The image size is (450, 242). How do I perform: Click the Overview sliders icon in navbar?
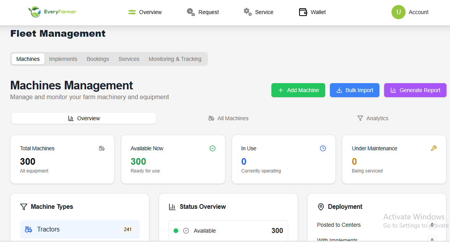(x=132, y=12)
